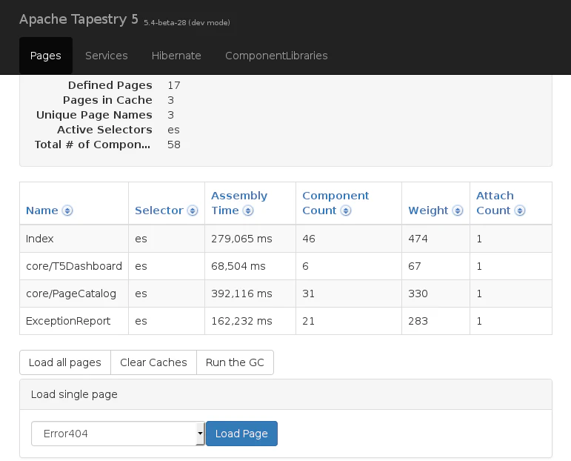The image size is (571, 461).
Task: Run the GC button
Action: click(235, 362)
